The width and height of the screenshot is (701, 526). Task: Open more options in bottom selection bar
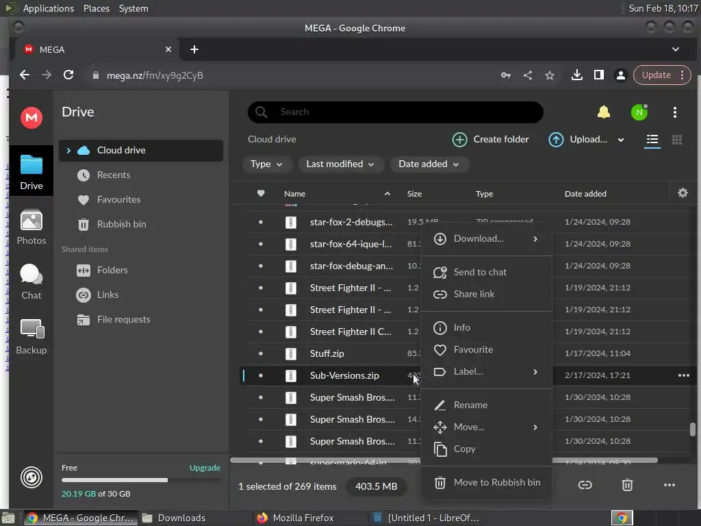[670, 485]
